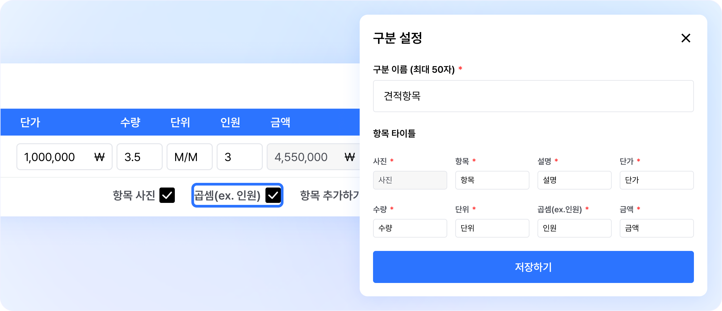The height and width of the screenshot is (311, 722).
Task: Edit the 인원 field showing 3
Action: coord(239,157)
